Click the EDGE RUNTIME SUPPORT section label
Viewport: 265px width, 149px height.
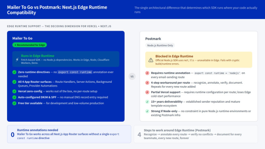click(59, 26)
